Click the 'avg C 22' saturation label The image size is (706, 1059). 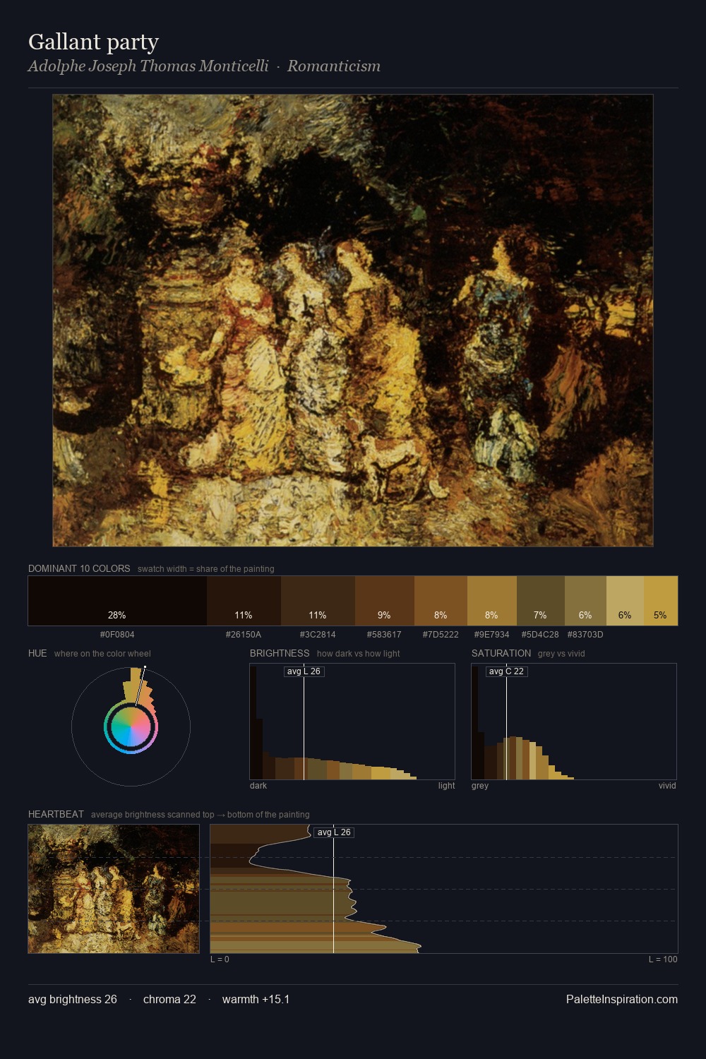506,671
